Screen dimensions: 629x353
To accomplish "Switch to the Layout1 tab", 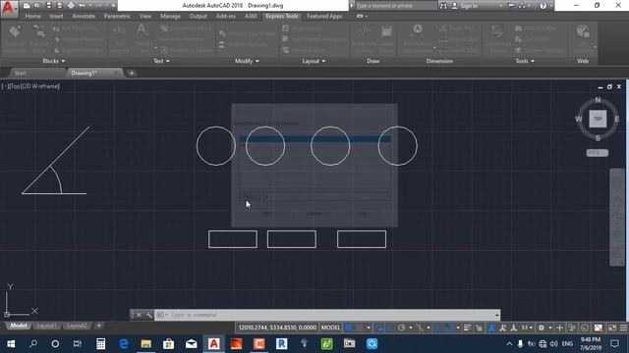I will (x=46, y=326).
